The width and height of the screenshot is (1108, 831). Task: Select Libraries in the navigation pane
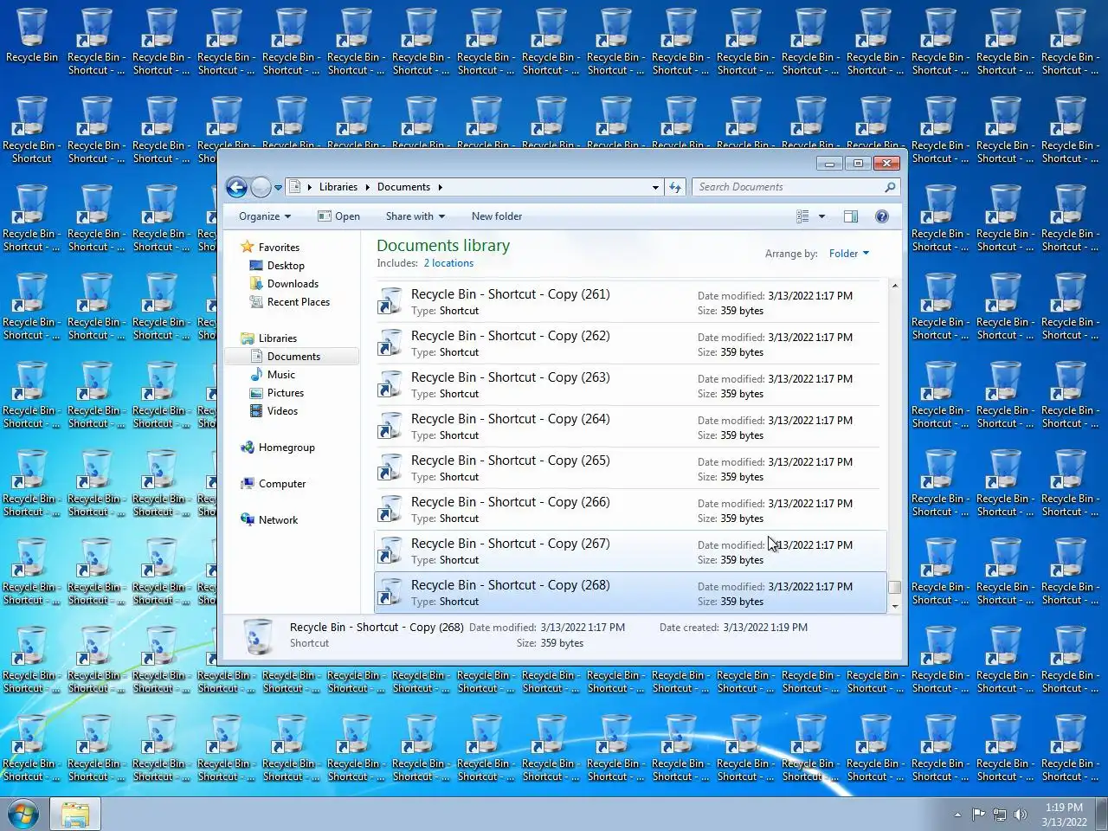tap(277, 338)
